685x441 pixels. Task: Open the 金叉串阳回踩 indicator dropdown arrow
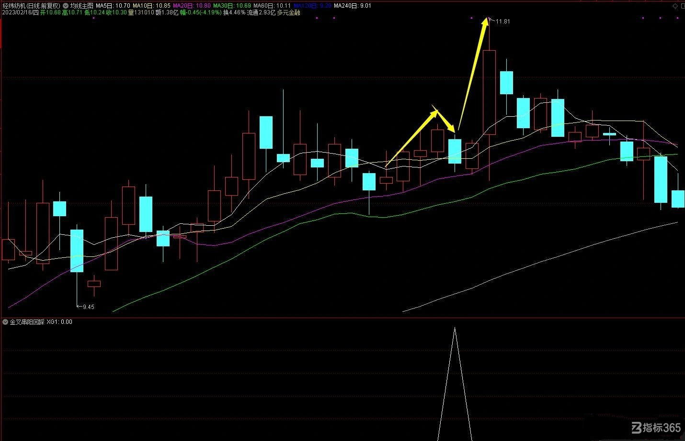pos(5,322)
